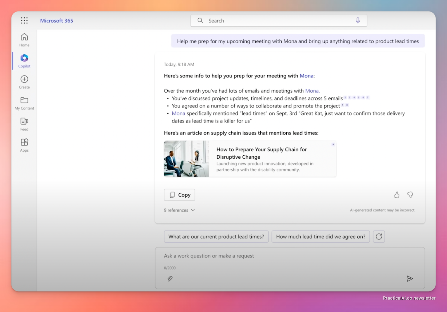The height and width of the screenshot is (312, 447).
Task: Open reference footnote 5 on emails bullet
Action: tap(359, 97)
